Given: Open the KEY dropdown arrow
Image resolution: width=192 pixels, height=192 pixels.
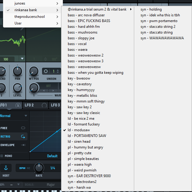Looking at the screenshot, I should [18, 184].
